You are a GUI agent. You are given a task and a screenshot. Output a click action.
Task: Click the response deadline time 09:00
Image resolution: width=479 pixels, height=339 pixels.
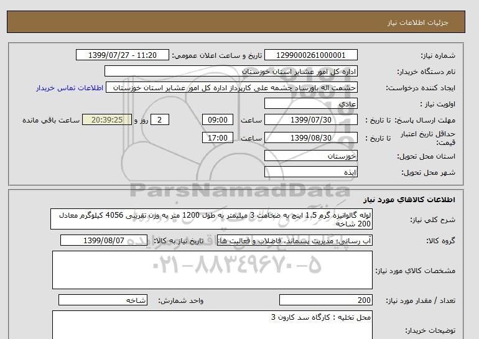click(x=218, y=119)
